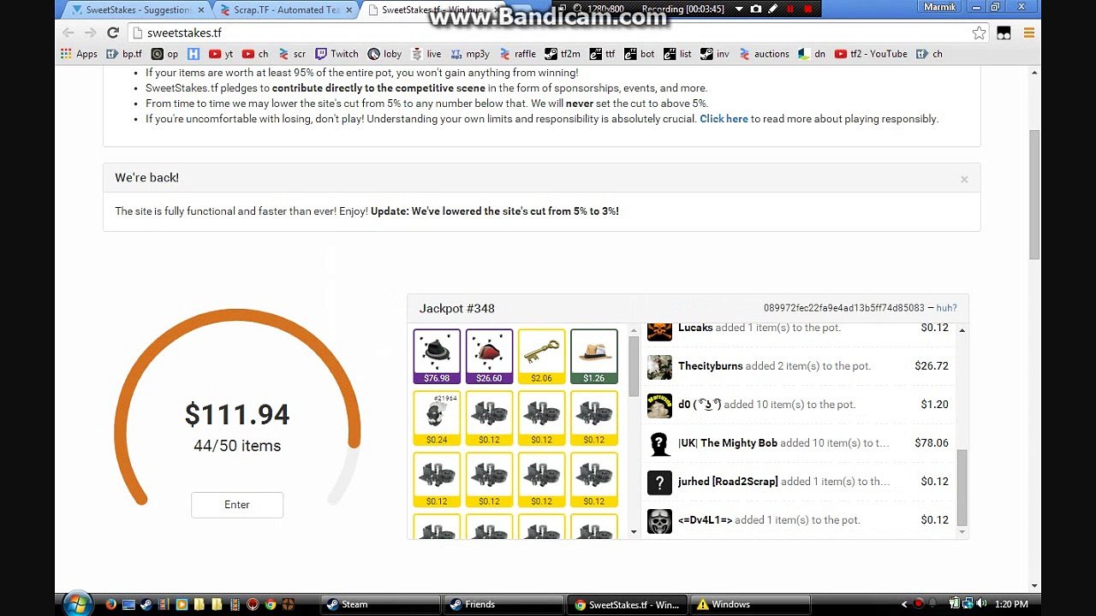Open the blue H bookmark icon
Screen dimensions: 1096x616
click(x=194, y=54)
